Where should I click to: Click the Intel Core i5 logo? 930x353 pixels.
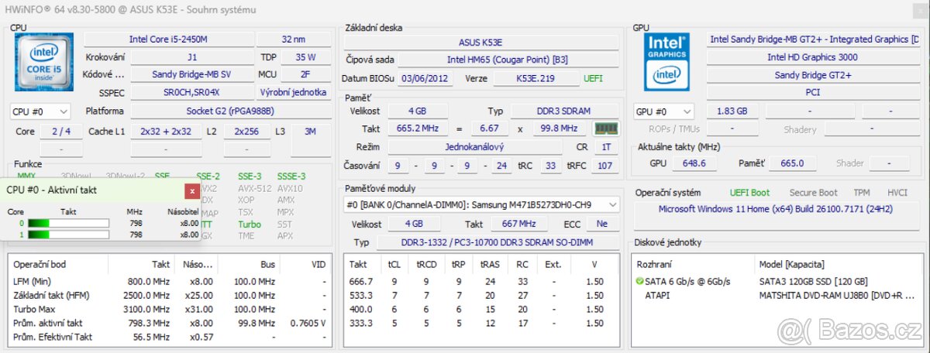[43, 62]
